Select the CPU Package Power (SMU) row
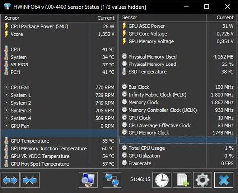The height and width of the screenshot is (193, 238). tap(59, 26)
